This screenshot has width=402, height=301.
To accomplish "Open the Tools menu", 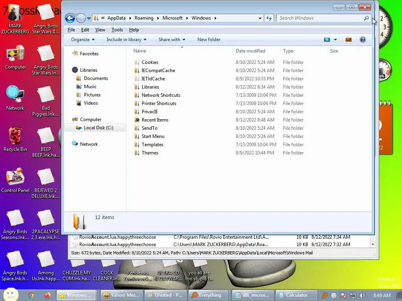I will pos(117,30).
